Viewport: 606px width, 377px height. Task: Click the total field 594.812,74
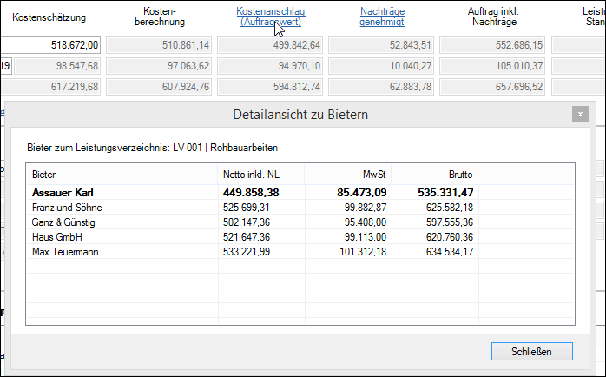[x=270, y=87]
